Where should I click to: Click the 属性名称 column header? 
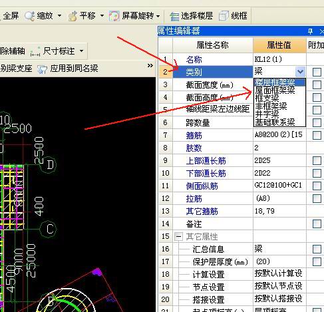pyautogui.click(x=213, y=45)
